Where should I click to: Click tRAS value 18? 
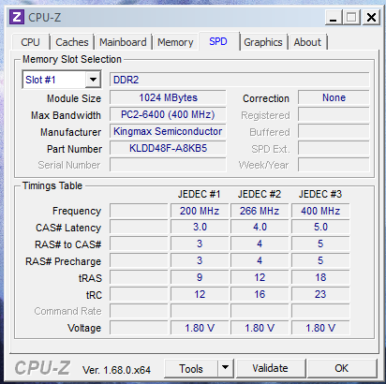pos(320,277)
